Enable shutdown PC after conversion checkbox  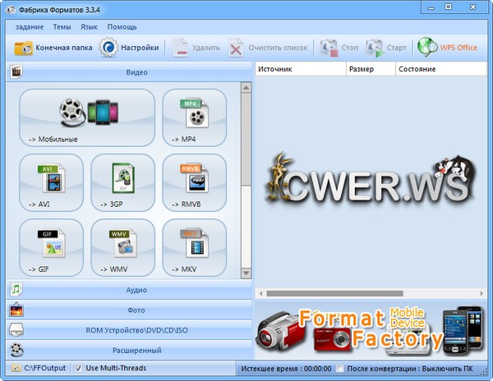click(x=340, y=368)
